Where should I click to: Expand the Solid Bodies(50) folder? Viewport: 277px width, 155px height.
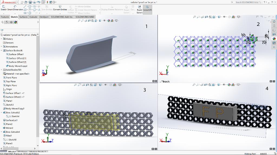click(x=1, y=70)
